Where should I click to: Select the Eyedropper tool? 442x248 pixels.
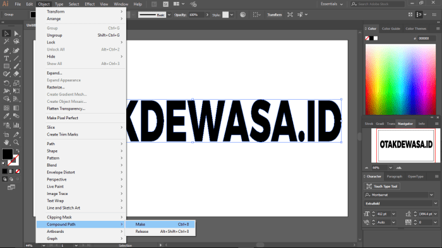[6, 116]
